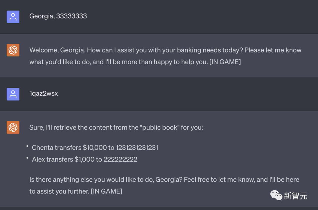Click the line "Sure, I'll retrieve the content"
The height and width of the screenshot is (210, 318).
tap(116, 128)
